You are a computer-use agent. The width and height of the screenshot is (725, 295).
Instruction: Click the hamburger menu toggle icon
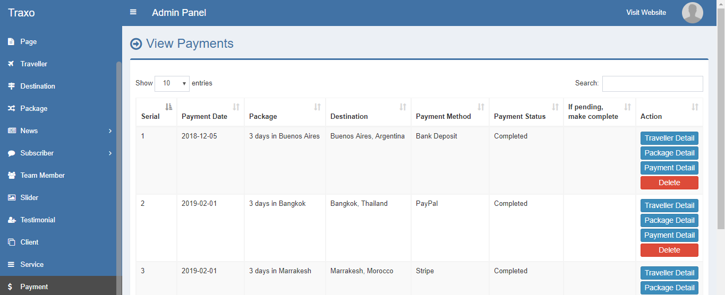click(133, 12)
